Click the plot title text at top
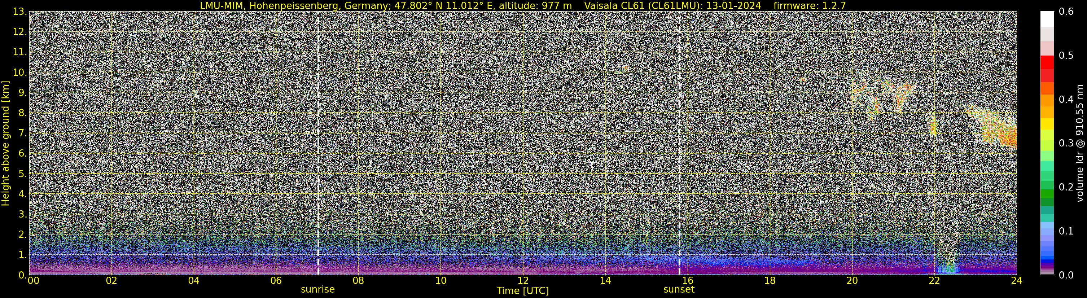Screen dimensions: 1087x298 523,5
